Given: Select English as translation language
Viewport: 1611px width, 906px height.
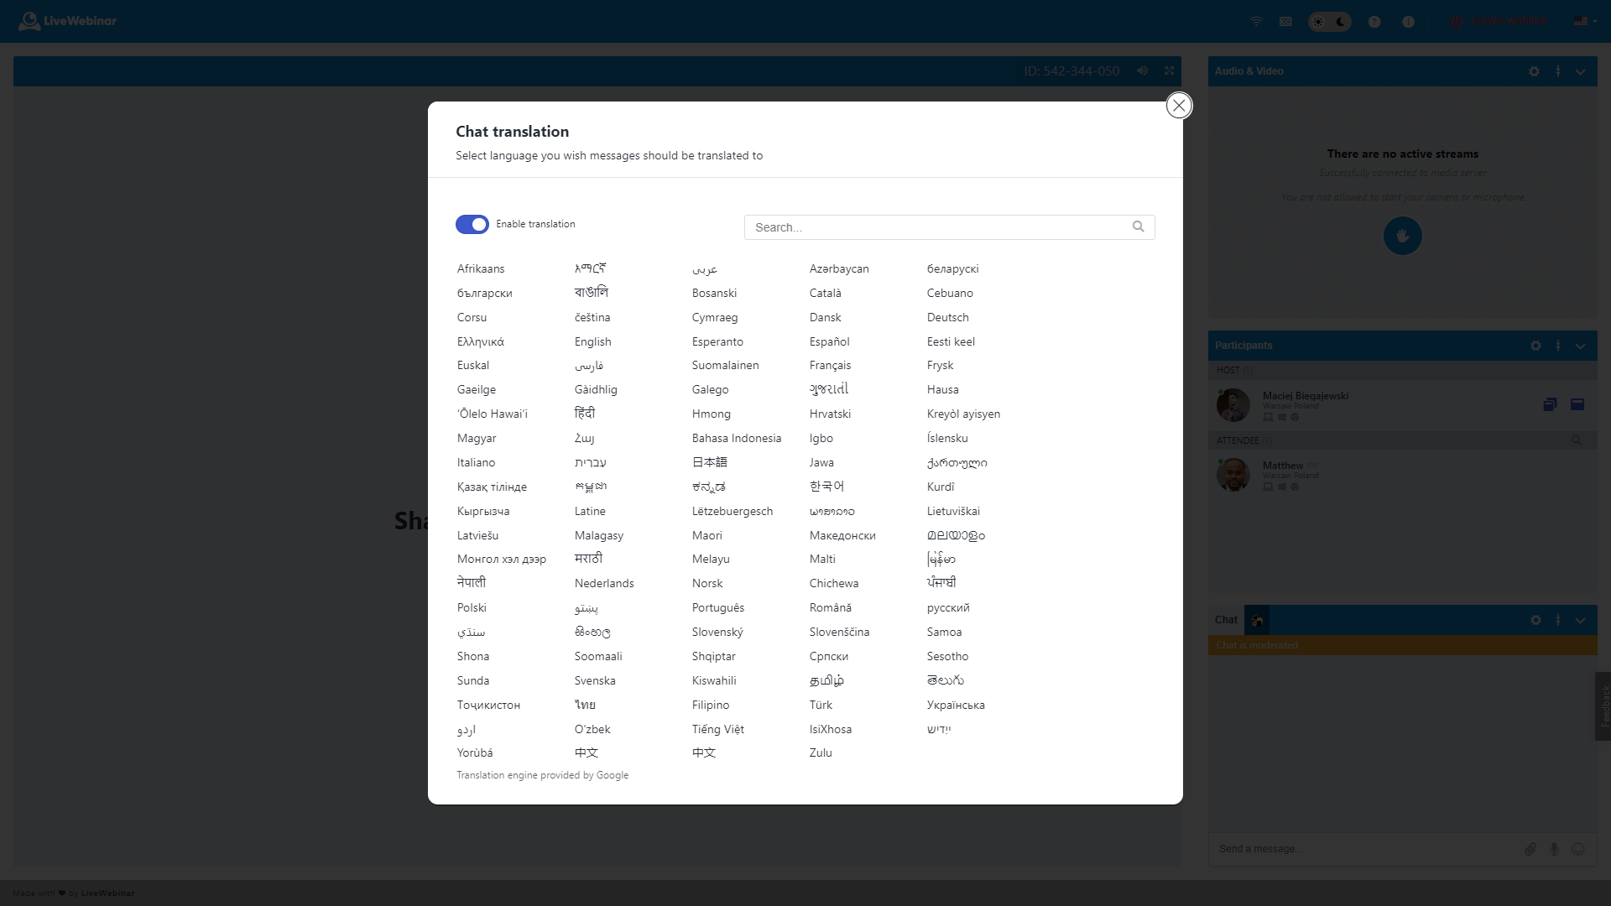Looking at the screenshot, I should [x=592, y=341].
